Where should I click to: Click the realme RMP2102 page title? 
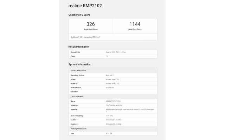tap(85, 6)
